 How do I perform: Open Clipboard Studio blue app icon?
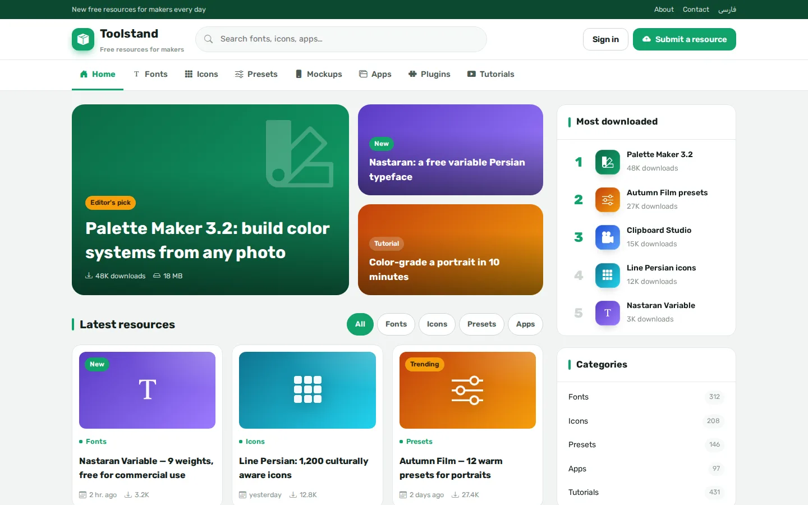tap(607, 237)
